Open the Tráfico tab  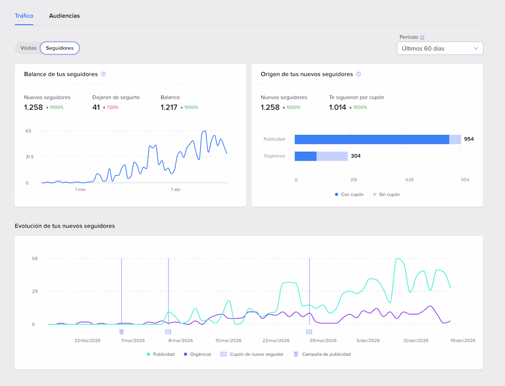click(x=24, y=16)
